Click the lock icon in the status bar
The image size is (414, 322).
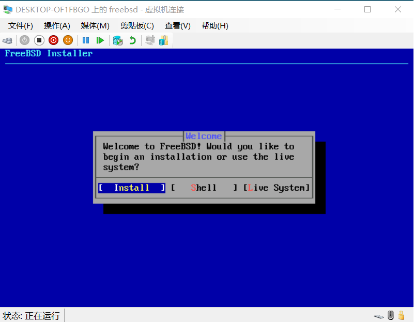point(401,315)
